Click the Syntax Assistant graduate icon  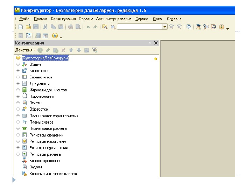[198, 27]
